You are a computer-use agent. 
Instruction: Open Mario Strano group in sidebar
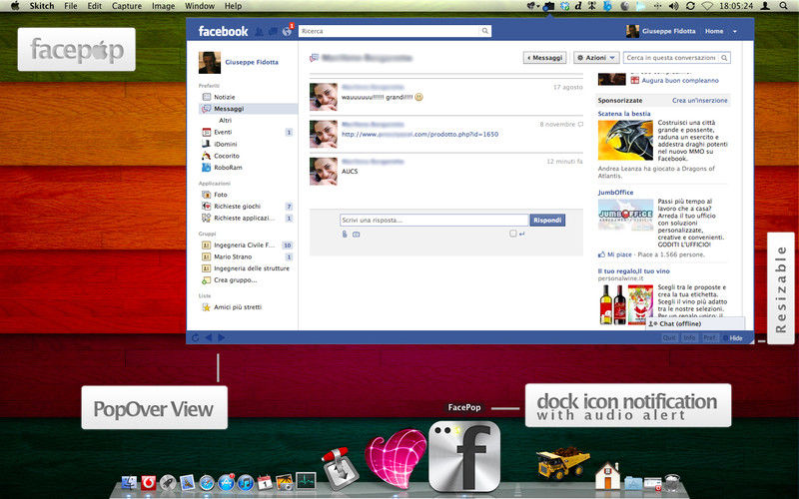tap(233, 256)
